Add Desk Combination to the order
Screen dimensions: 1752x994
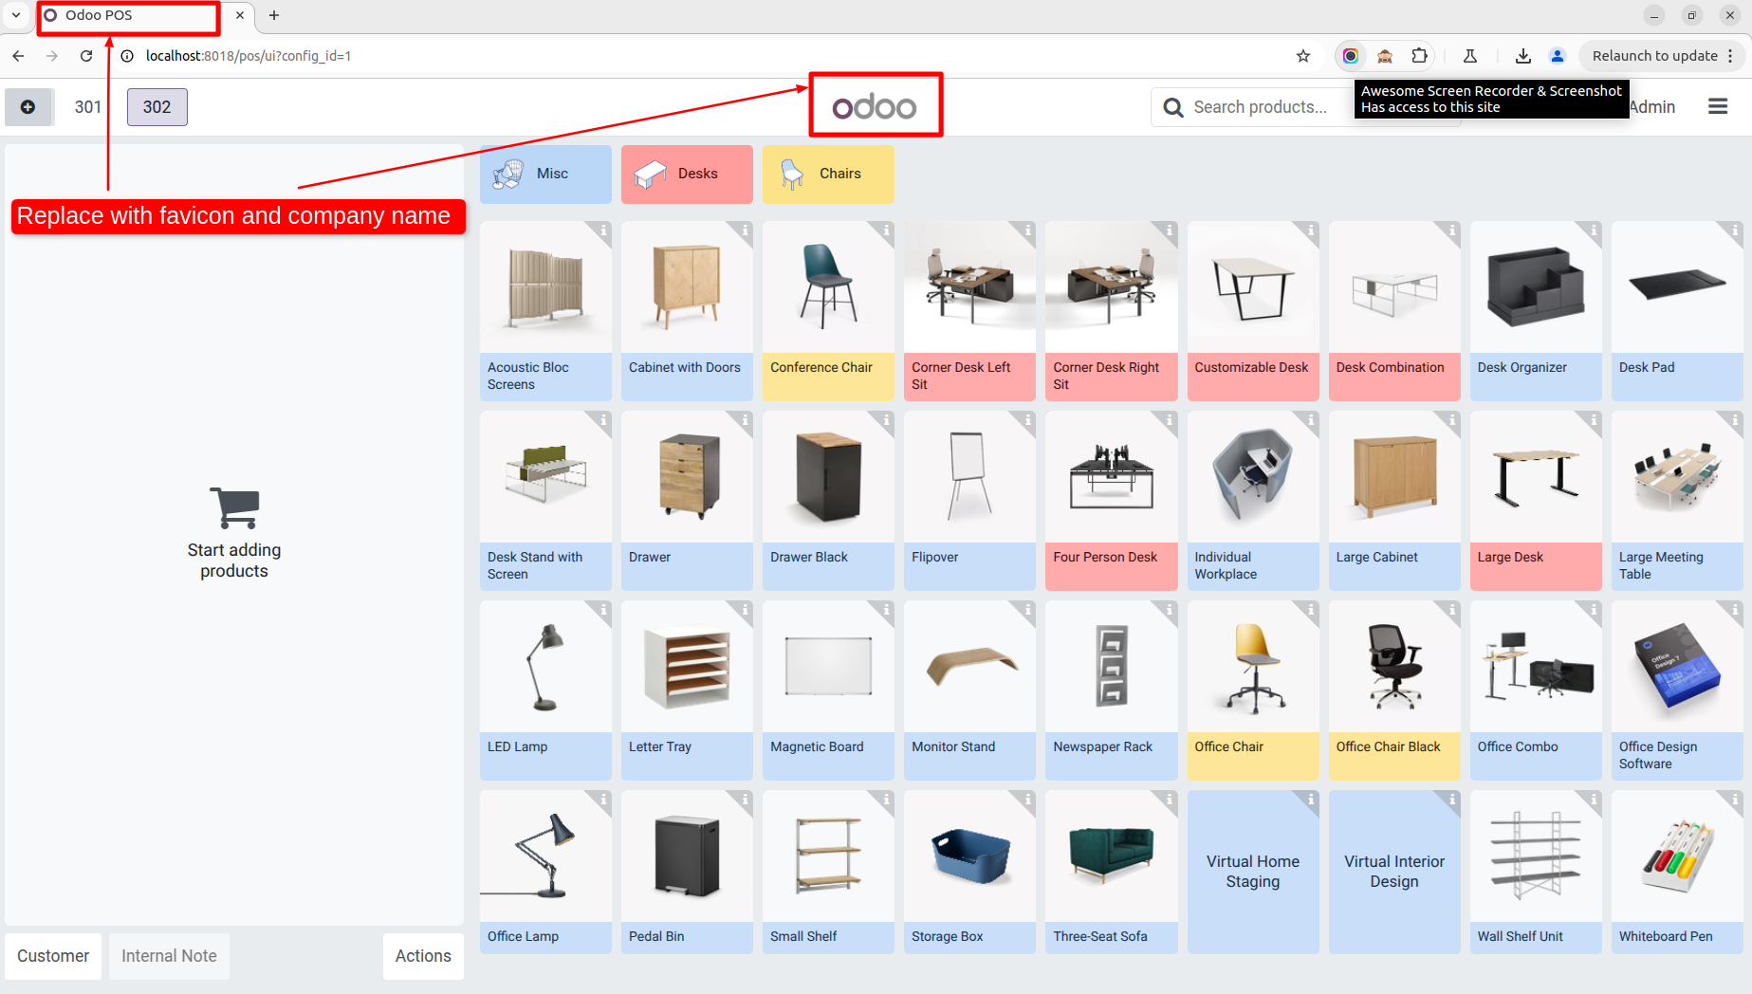pos(1394,311)
